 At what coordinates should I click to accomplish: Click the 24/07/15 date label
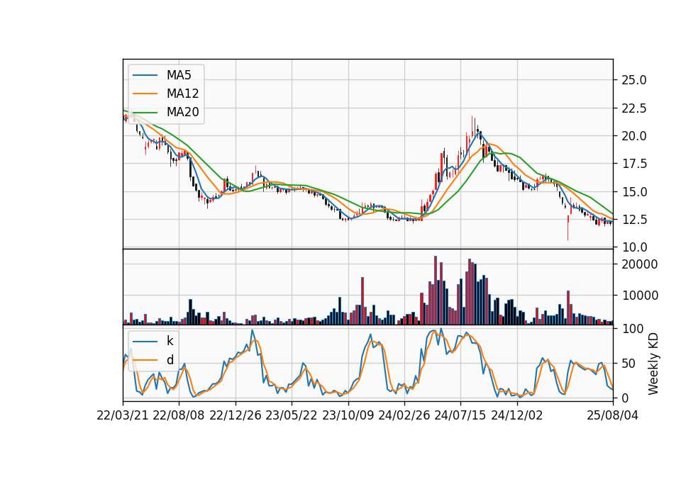tap(460, 415)
